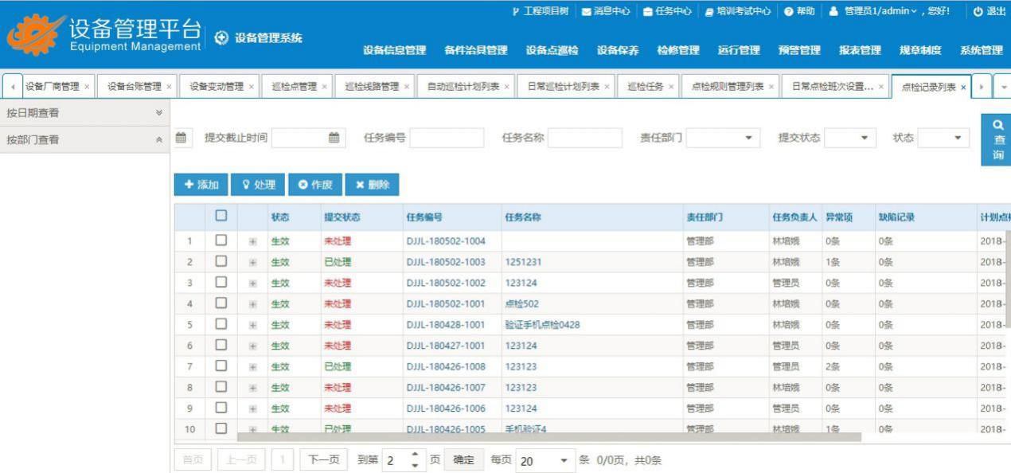This screenshot has width=1011, height=473.
Task: Click the 添加 add button
Action: point(201,185)
